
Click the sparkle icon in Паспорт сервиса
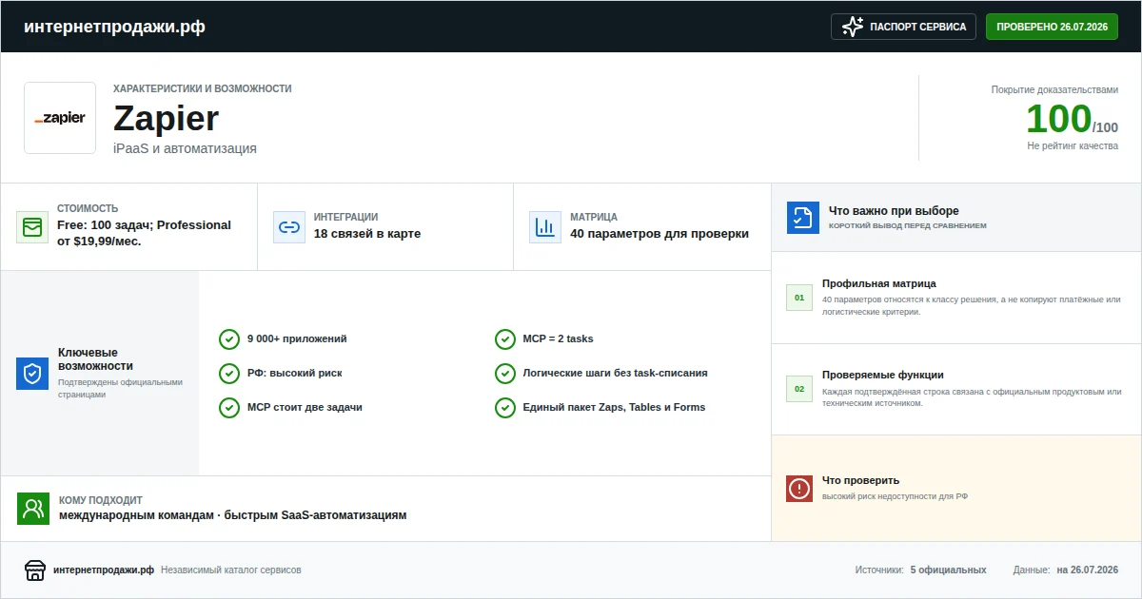tap(853, 27)
